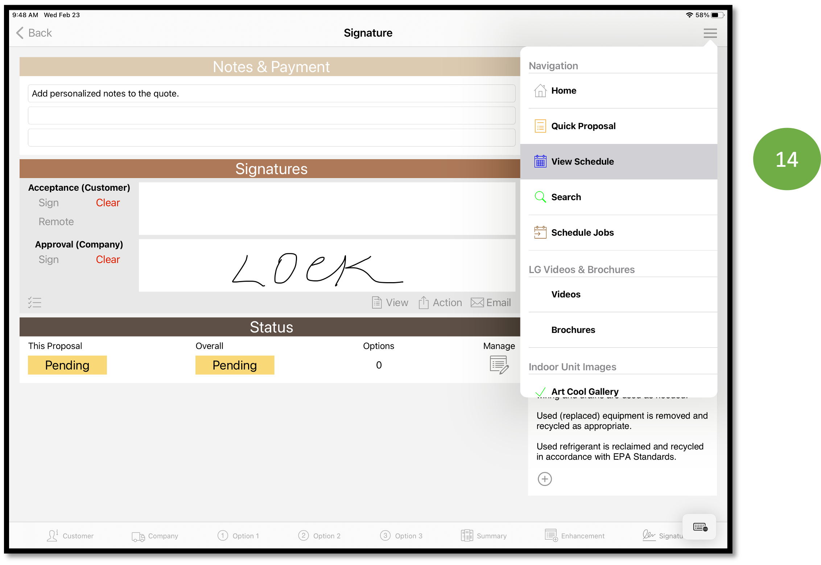The width and height of the screenshot is (821, 565).
Task: Switch to the Option 2 tab
Action: (319, 536)
